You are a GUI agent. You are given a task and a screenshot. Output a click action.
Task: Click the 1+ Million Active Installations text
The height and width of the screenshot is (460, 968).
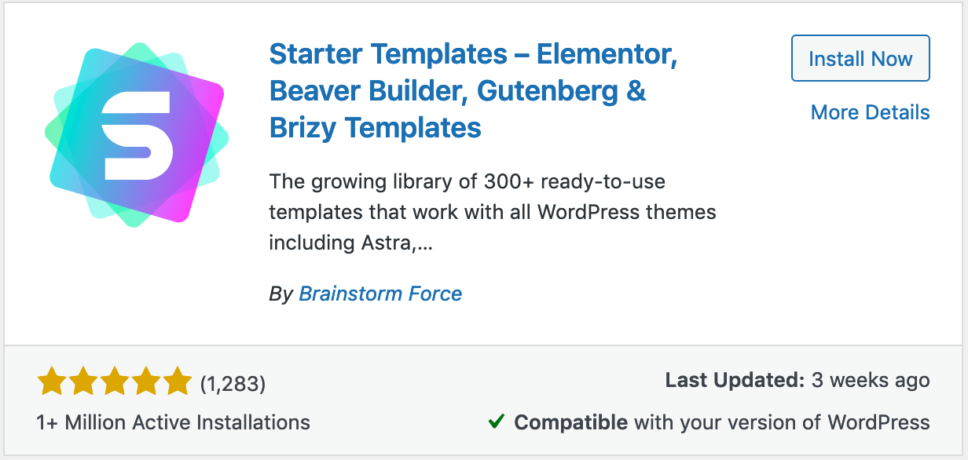click(x=173, y=422)
